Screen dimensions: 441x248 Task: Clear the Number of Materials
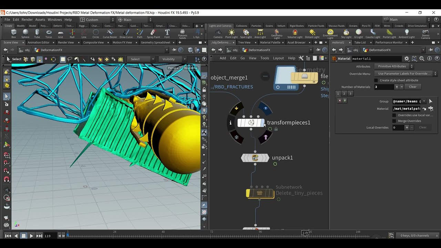[x=413, y=87]
